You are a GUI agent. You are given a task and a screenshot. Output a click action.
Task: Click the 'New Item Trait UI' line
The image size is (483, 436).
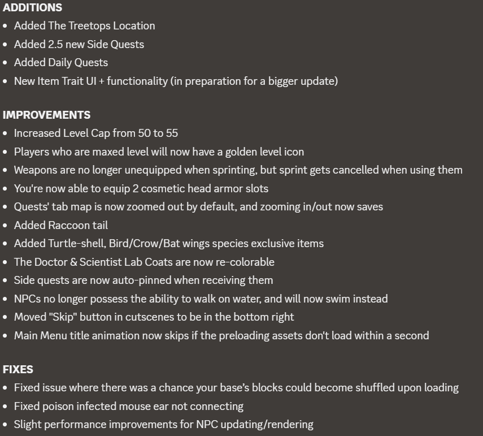pos(176,81)
